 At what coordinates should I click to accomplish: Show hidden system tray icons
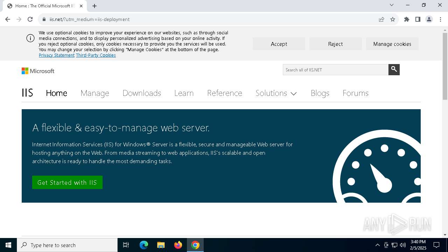coord(377,245)
